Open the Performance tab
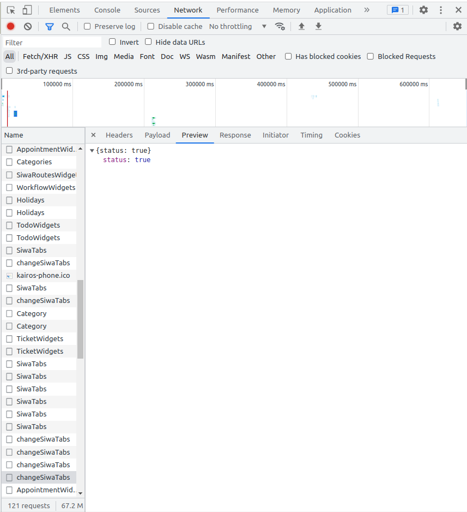Image resolution: width=467 pixels, height=512 pixels. tap(238, 10)
